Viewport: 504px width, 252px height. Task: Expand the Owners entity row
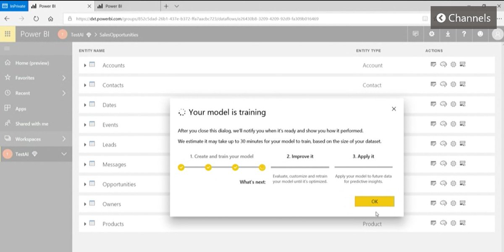tap(85, 204)
